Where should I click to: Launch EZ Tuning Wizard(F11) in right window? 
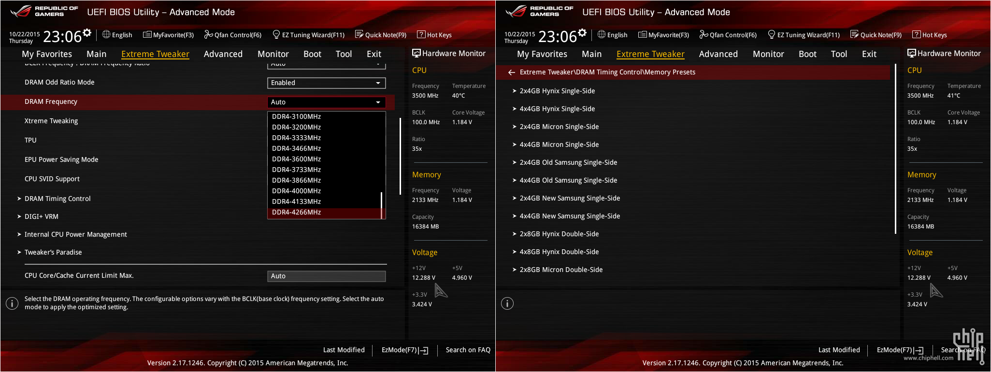point(804,35)
